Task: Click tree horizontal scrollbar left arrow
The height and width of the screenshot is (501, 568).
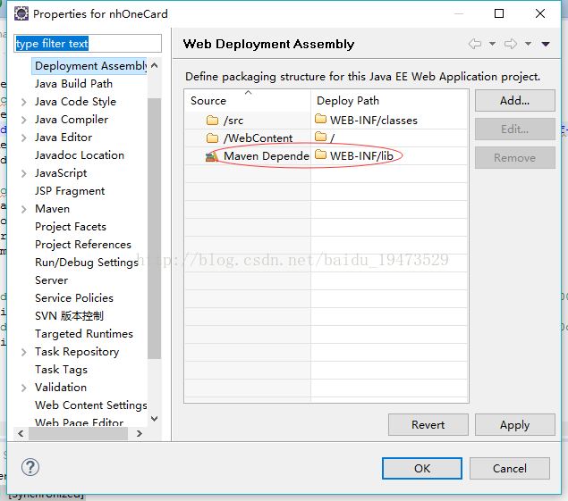Action: pos(21,433)
